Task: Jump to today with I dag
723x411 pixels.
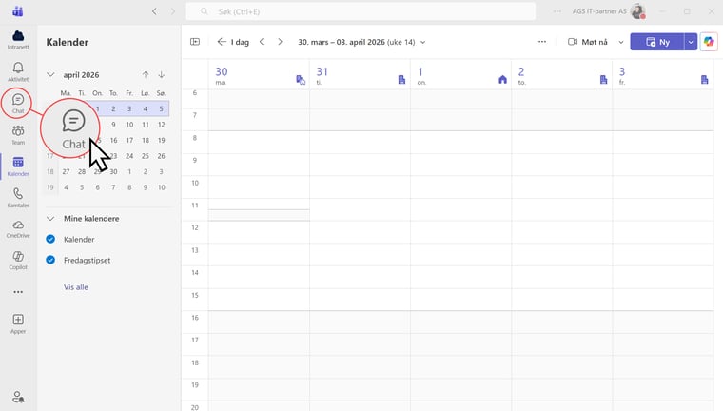Action: coord(233,42)
